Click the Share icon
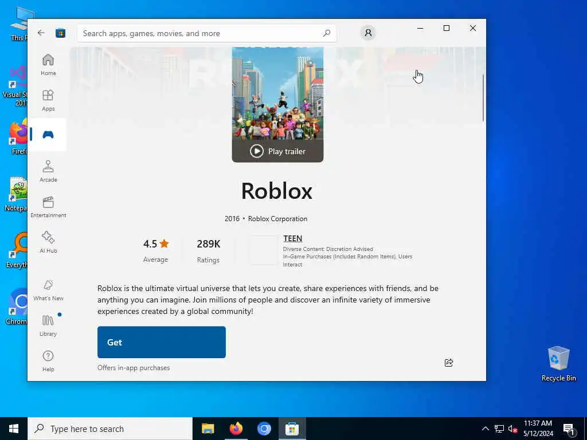 tap(449, 362)
